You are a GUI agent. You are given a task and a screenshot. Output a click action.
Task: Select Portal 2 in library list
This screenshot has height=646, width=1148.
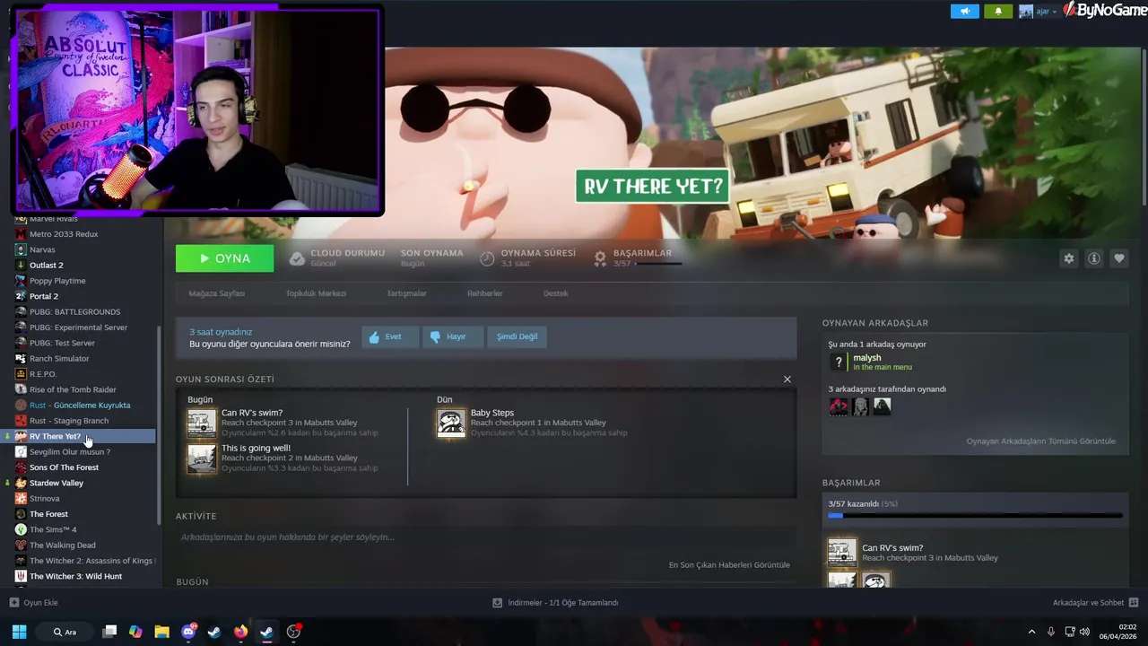[44, 296]
